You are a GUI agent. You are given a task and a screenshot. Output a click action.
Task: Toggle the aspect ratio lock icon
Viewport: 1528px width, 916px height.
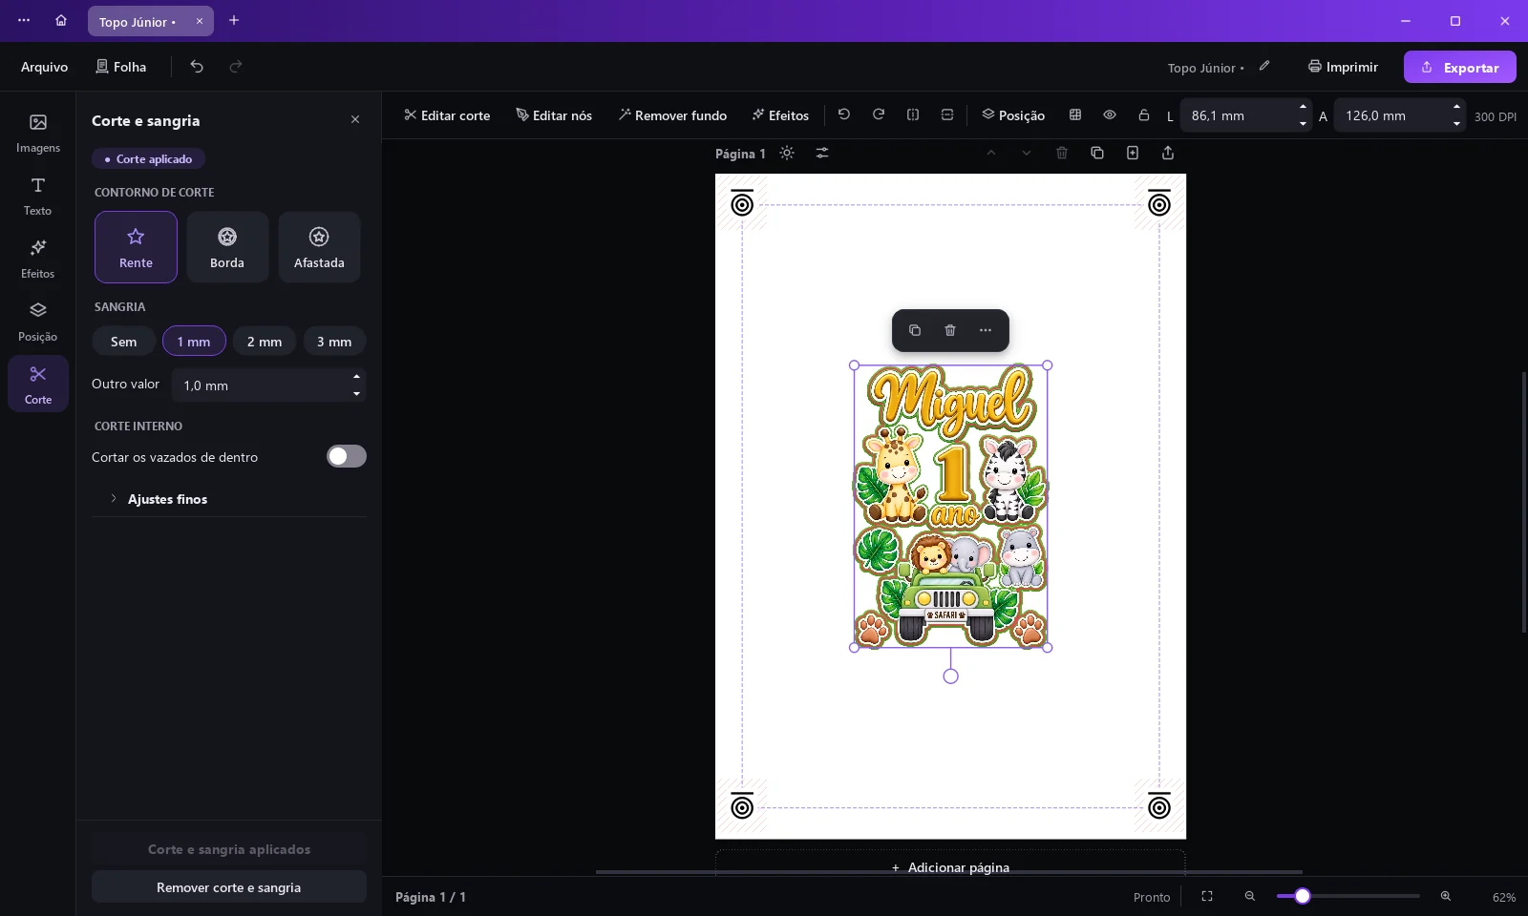(x=1144, y=114)
